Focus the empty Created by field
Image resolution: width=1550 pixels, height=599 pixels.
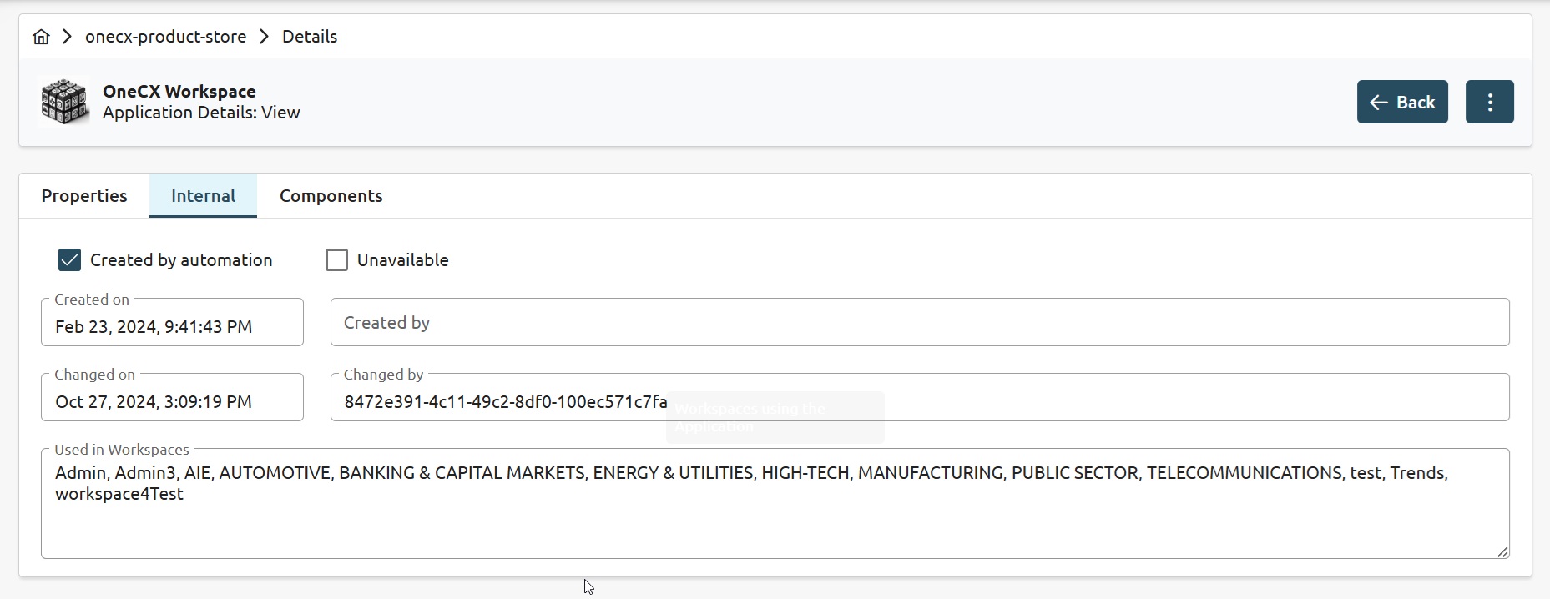pos(919,323)
